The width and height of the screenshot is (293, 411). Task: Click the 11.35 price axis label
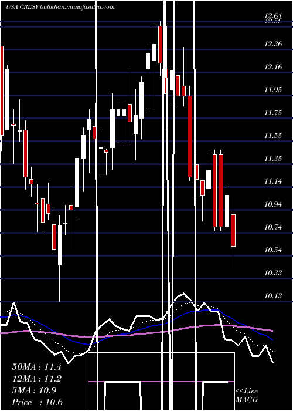tap(273, 158)
